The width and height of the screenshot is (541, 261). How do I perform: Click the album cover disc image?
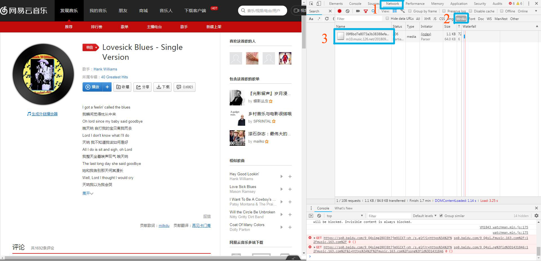[43, 74]
